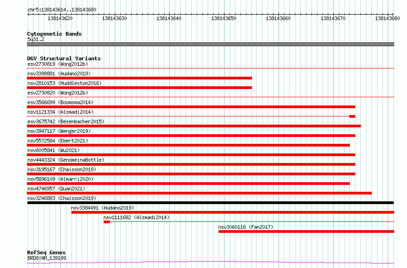Open variant nsv4746957 (Quan2021)
407x268 pixels.
tap(56, 189)
